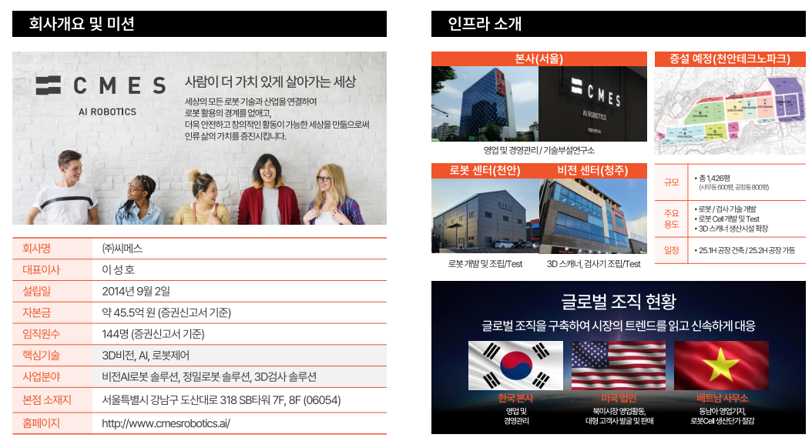Click the '홈페이지' row label

(x=41, y=423)
